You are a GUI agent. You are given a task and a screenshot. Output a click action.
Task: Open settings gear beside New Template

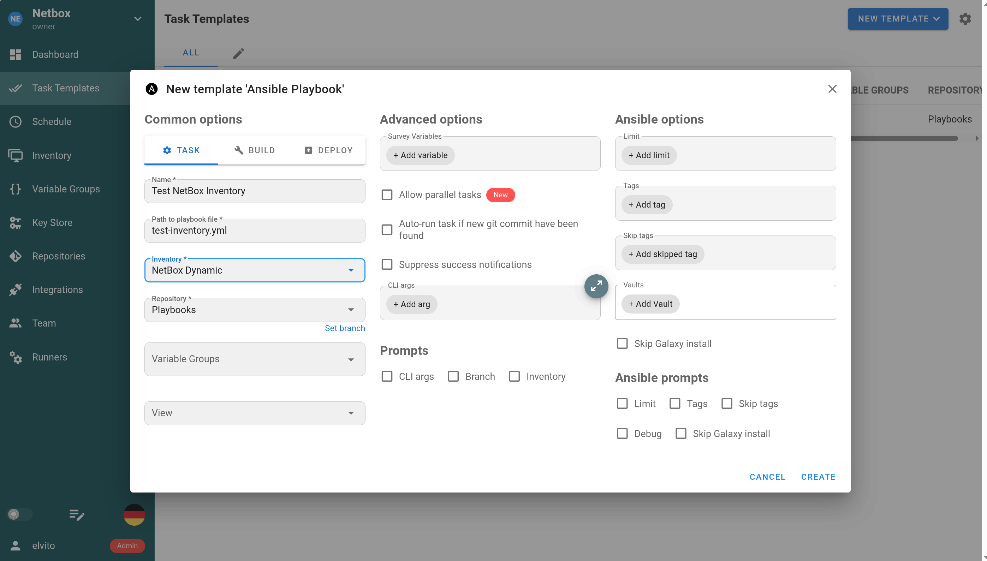[965, 18]
